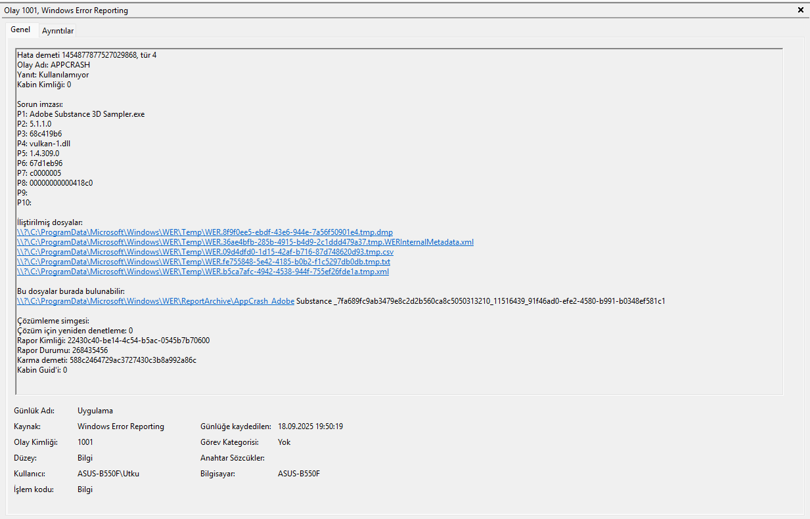
Task: Click the İşlem kodu value Bilgi
Action: click(85, 489)
